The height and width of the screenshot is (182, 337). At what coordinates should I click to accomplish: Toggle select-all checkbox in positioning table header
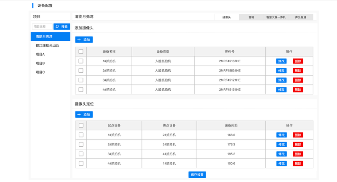[x=81, y=125]
